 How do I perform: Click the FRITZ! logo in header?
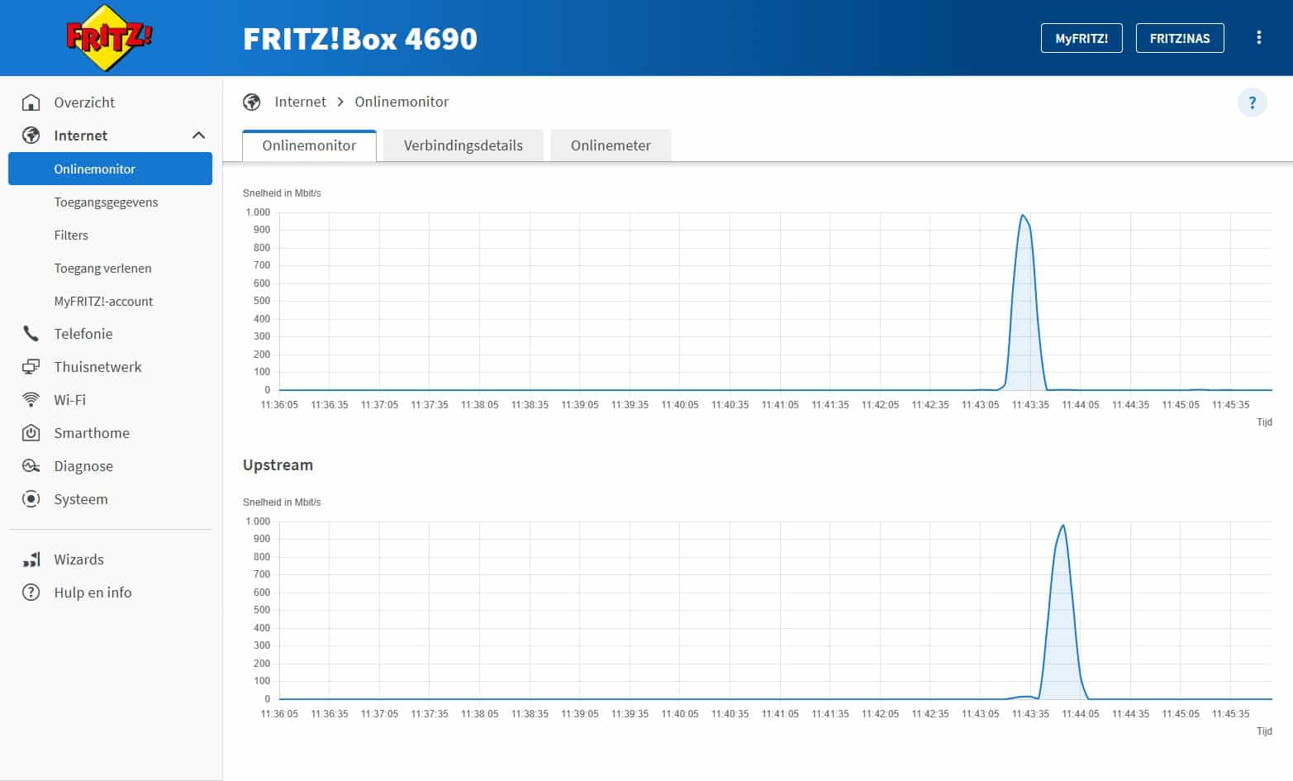[x=109, y=38]
